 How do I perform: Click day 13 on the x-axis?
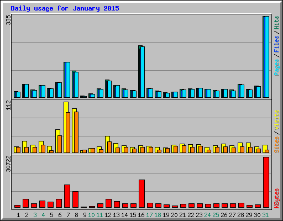point(116,215)
